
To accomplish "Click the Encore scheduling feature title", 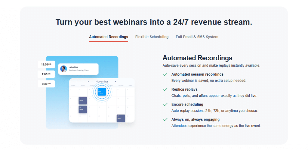I will coord(187,104).
